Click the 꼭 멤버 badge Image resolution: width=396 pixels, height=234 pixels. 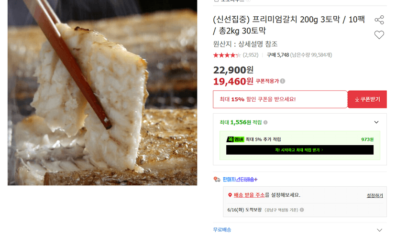(235, 139)
